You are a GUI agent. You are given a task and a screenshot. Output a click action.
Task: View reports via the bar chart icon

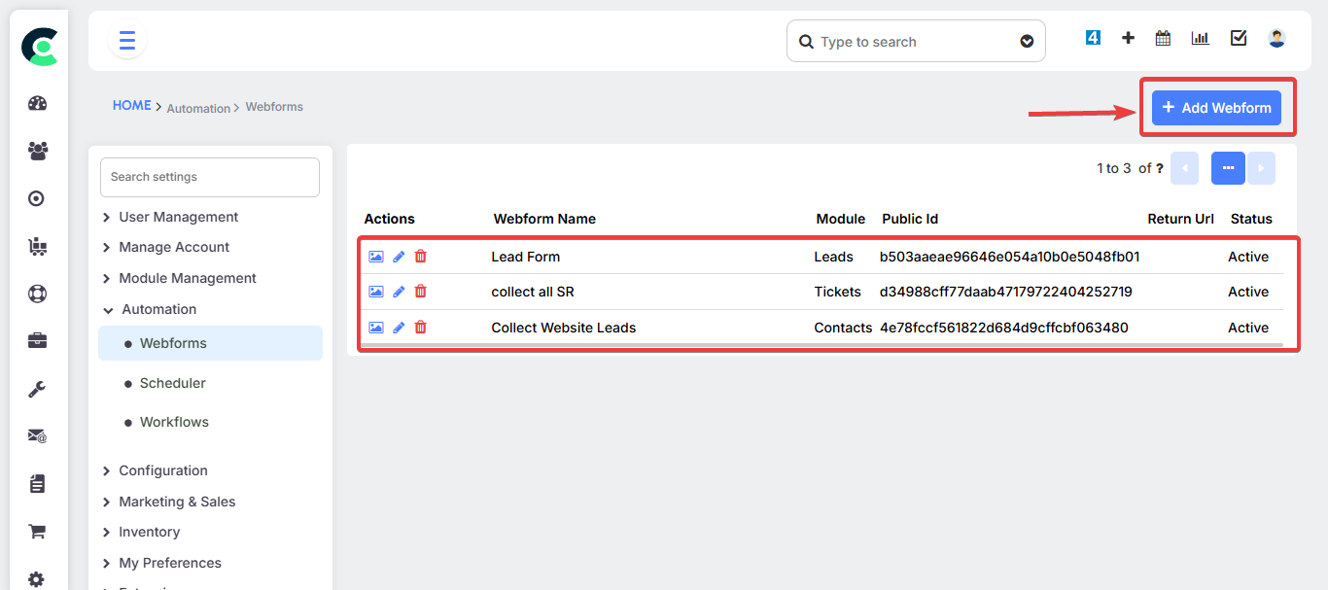(1200, 37)
